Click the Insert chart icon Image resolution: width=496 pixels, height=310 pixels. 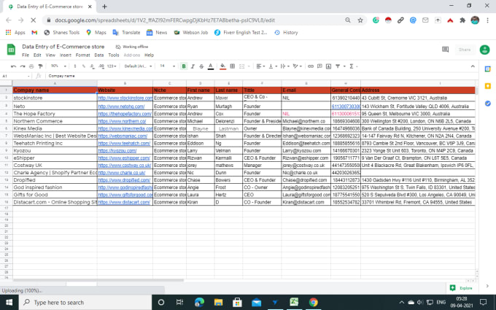pos(329,66)
